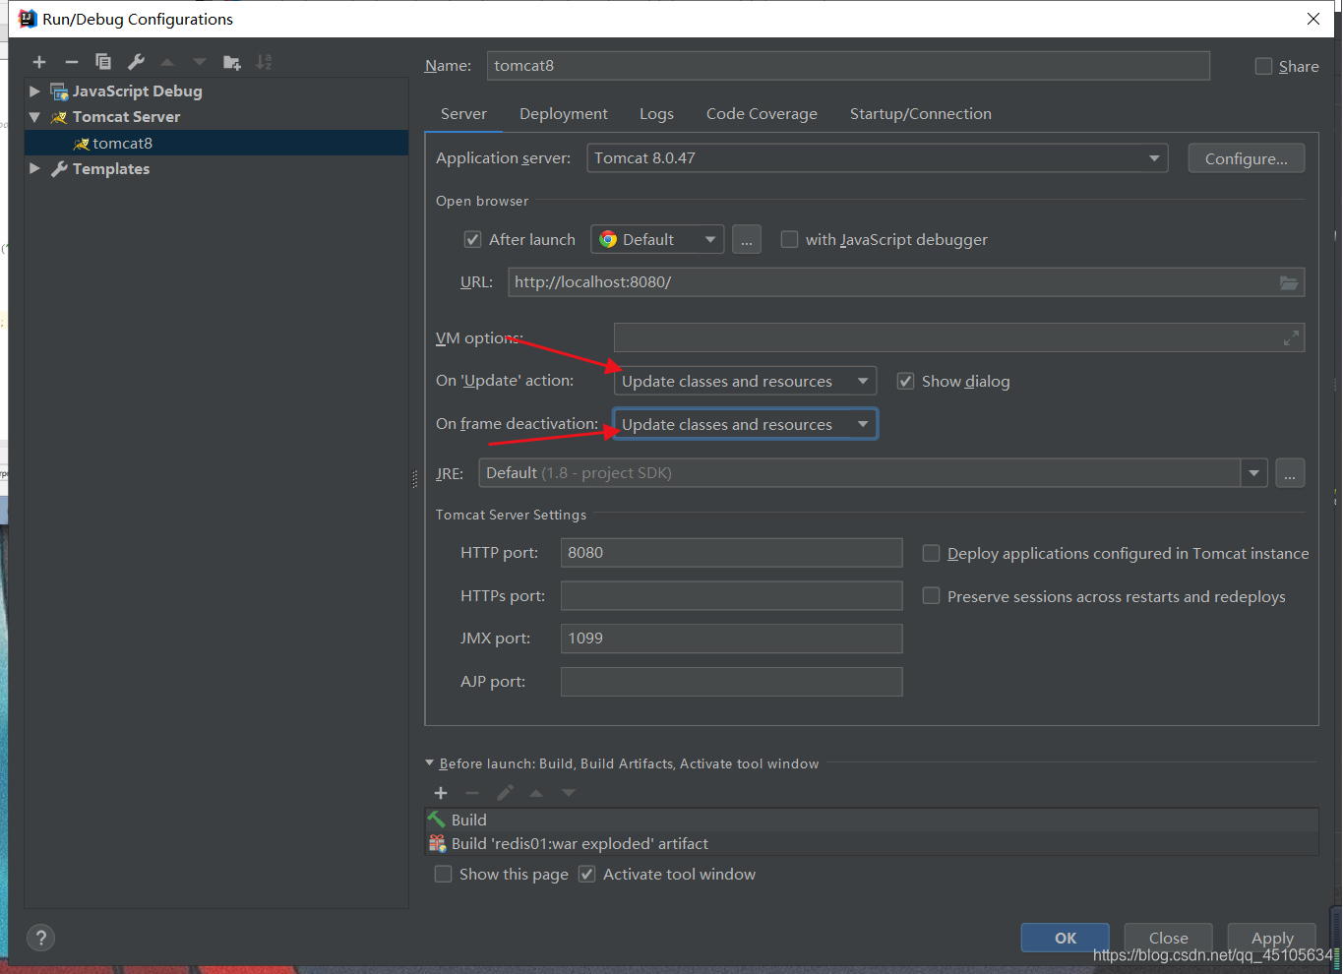Enable Preserve sessions across restarts checkbox
This screenshot has width=1343, height=974.
click(x=931, y=596)
